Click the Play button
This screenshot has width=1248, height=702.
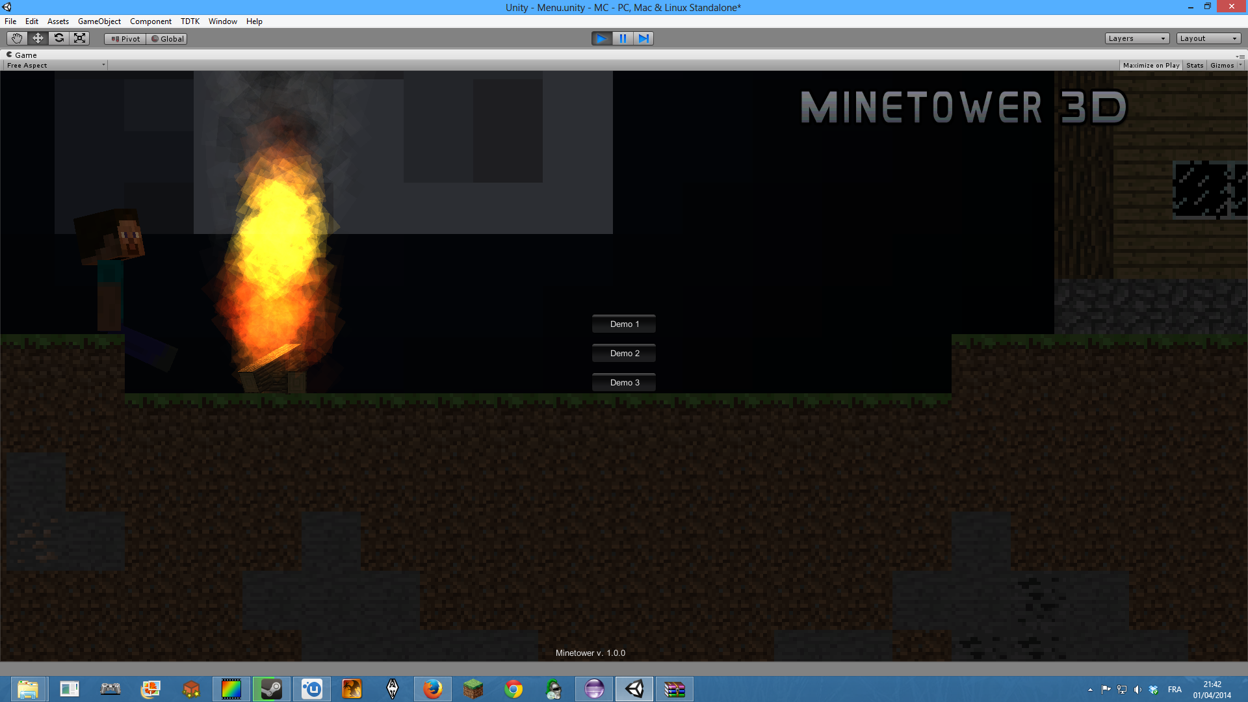[601, 38]
